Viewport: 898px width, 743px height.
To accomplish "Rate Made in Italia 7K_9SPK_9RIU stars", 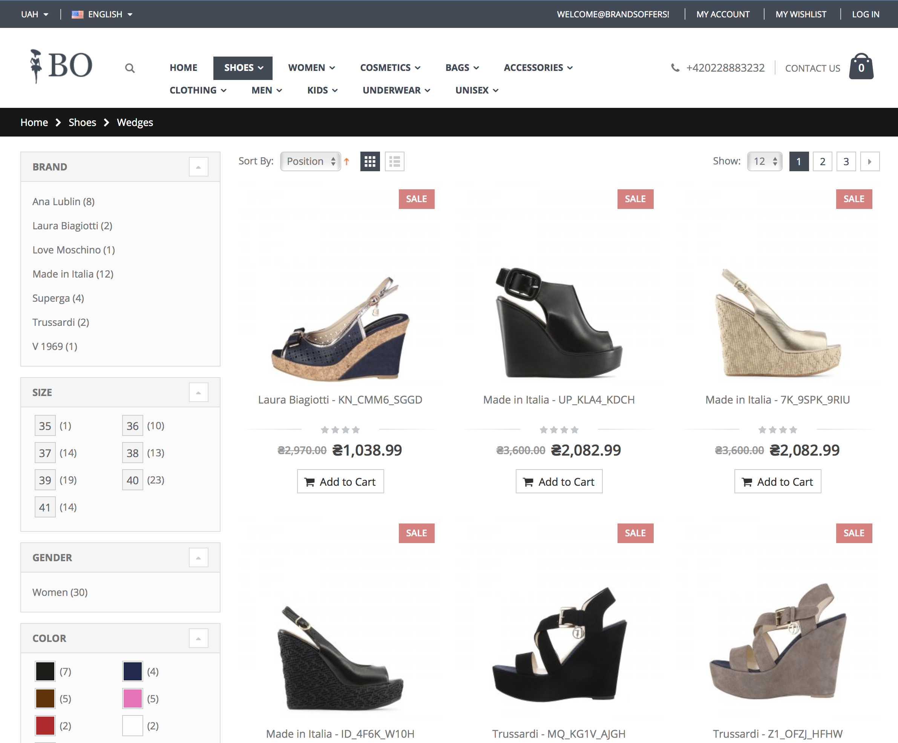I will [777, 430].
